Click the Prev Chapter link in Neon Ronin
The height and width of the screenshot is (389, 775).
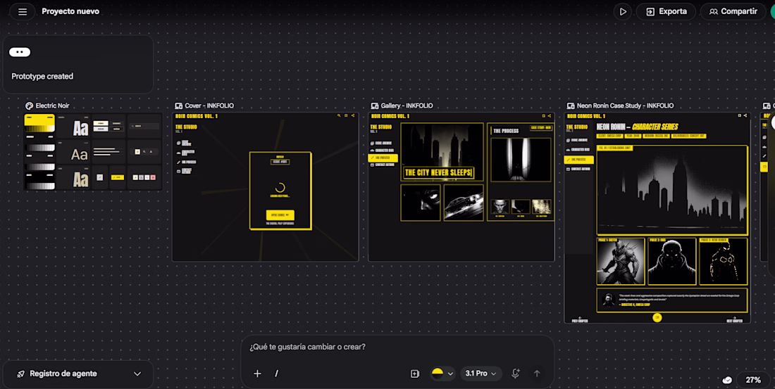[x=580, y=319]
